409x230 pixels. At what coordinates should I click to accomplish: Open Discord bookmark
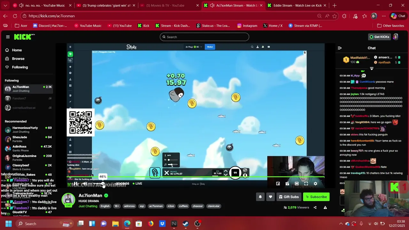tap(50, 26)
